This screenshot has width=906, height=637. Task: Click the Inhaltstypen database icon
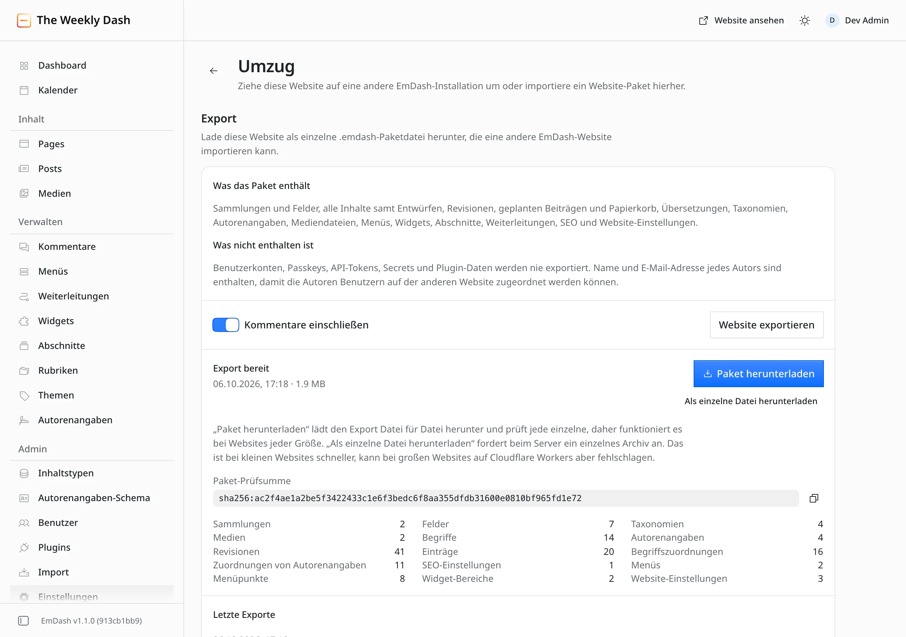24,473
